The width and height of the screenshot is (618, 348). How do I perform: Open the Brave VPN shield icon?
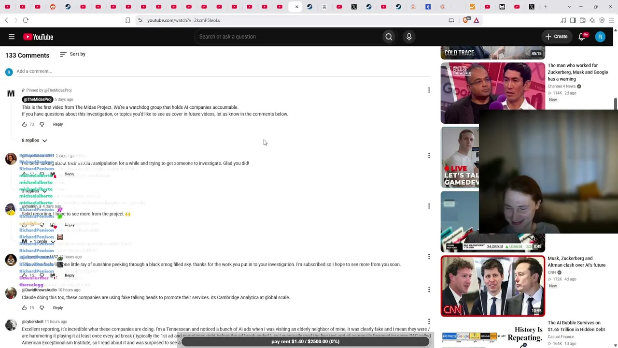pos(602,20)
